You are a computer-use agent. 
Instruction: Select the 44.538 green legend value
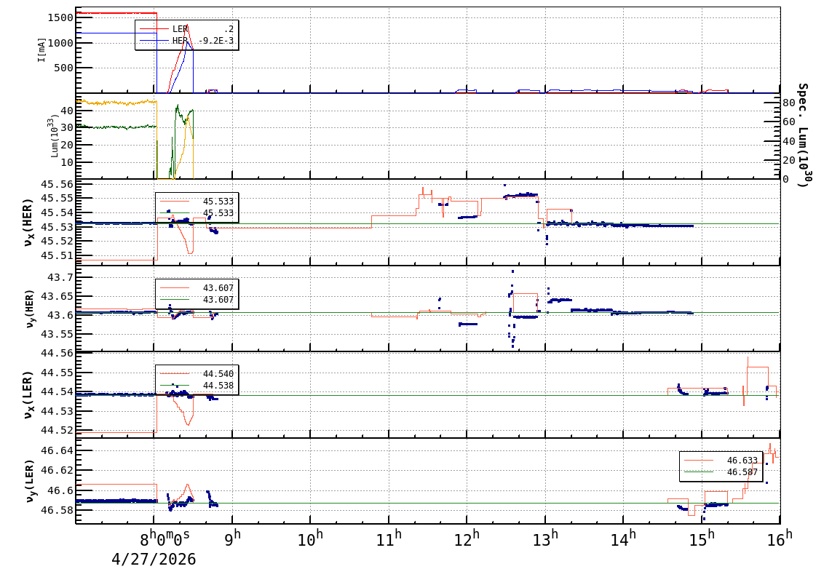point(218,386)
